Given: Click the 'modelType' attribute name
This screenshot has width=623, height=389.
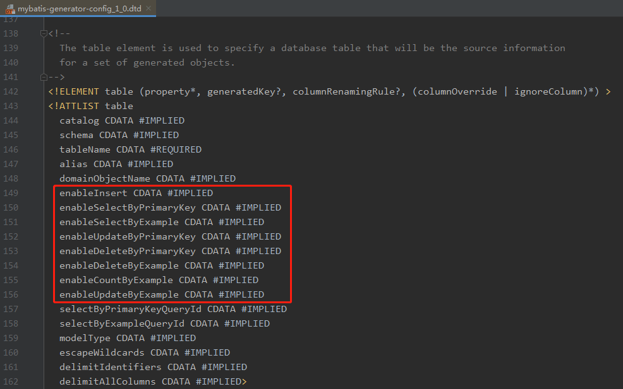Looking at the screenshot, I should click(85, 338).
